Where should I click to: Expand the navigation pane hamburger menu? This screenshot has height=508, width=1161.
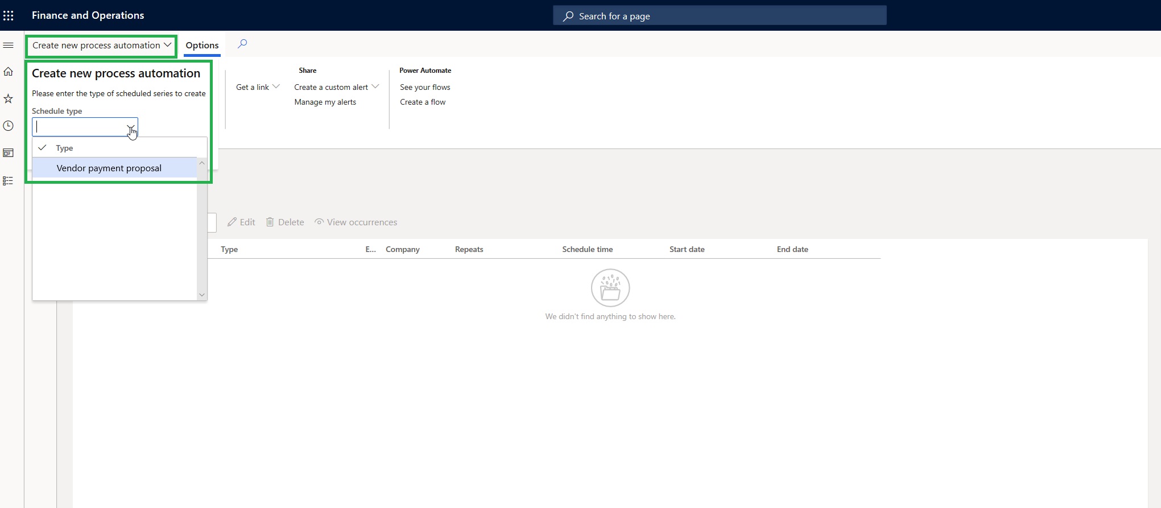(x=9, y=45)
